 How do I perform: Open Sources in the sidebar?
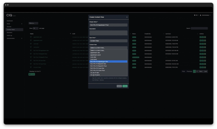click(9, 27)
